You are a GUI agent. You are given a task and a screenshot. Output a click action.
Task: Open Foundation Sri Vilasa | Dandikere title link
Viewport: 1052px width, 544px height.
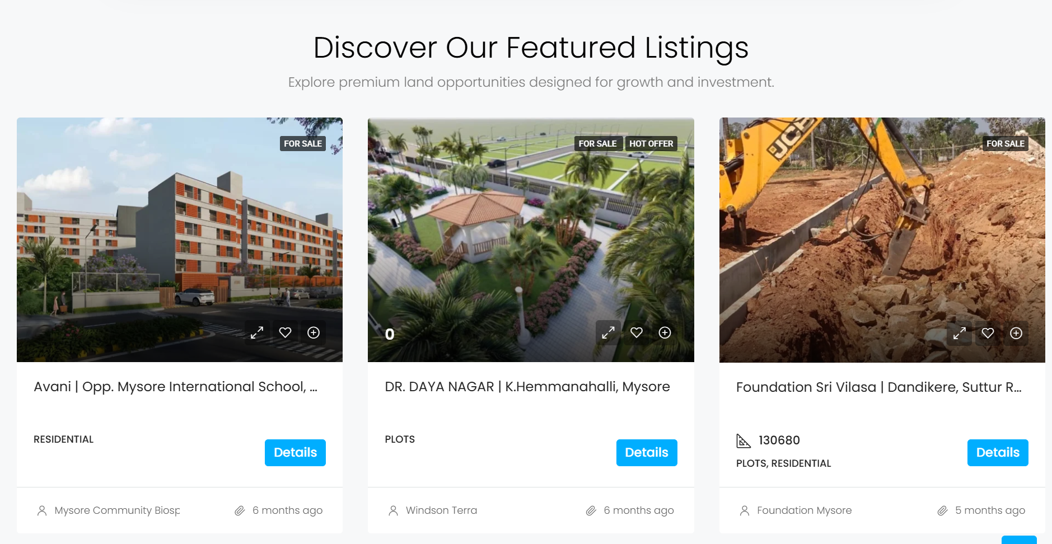(879, 387)
